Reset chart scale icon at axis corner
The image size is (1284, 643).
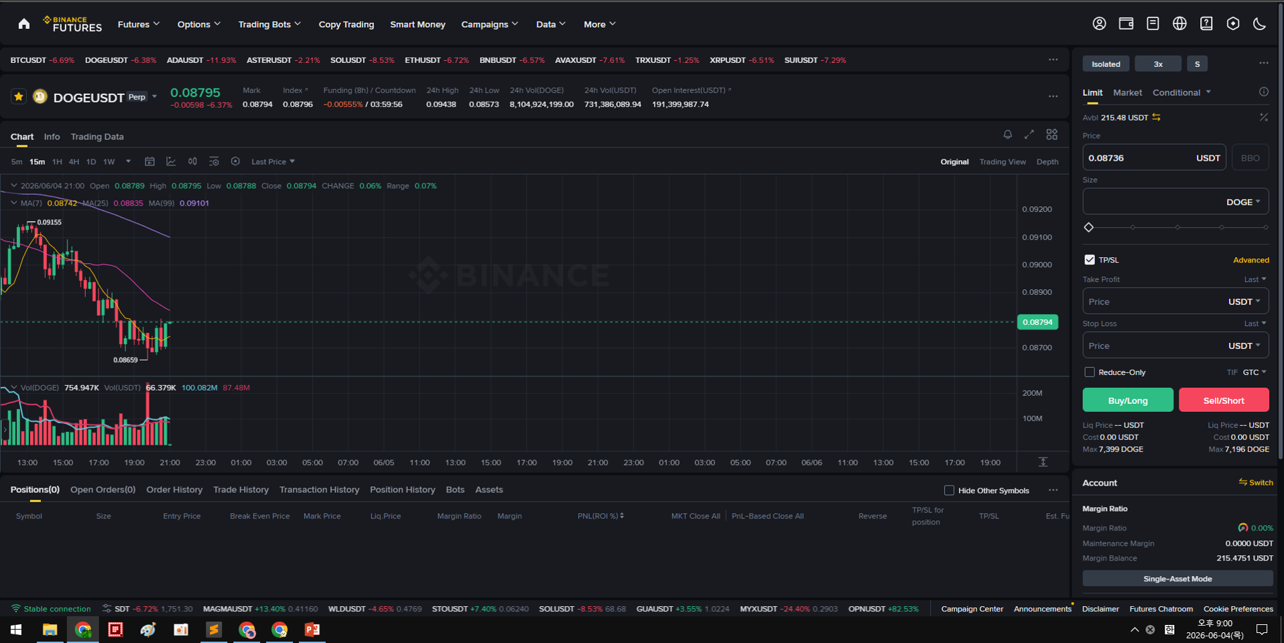coord(1043,462)
